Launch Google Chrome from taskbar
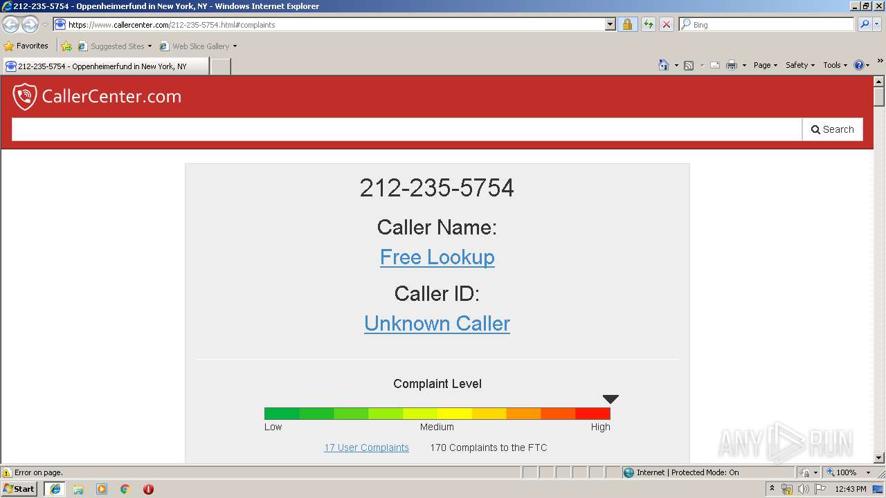886x498 pixels. (x=125, y=489)
